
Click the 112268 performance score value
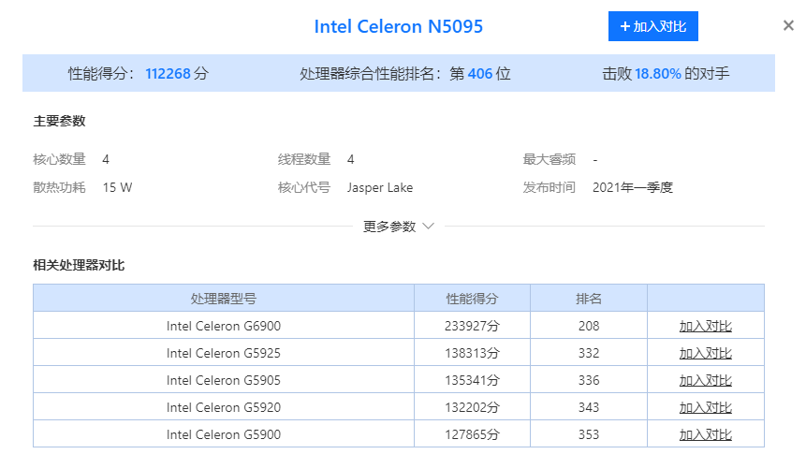169,74
